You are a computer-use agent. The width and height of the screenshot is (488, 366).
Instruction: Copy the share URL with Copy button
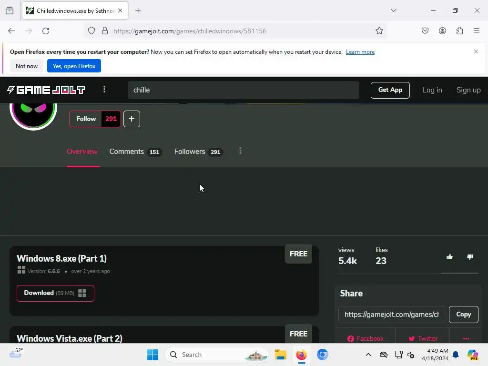pyautogui.click(x=463, y=315)
